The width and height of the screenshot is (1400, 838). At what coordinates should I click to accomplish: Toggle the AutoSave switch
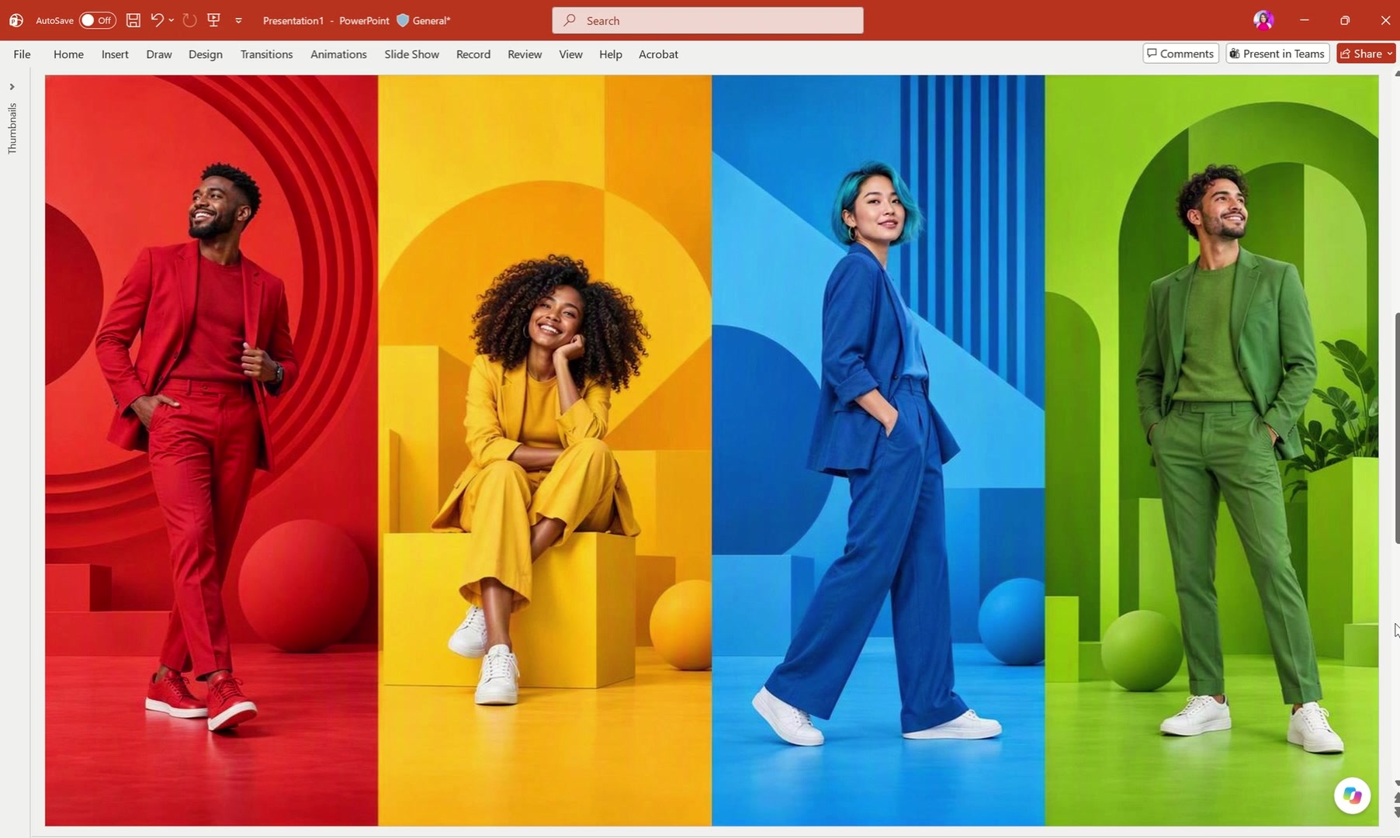(x=98, y=20)
